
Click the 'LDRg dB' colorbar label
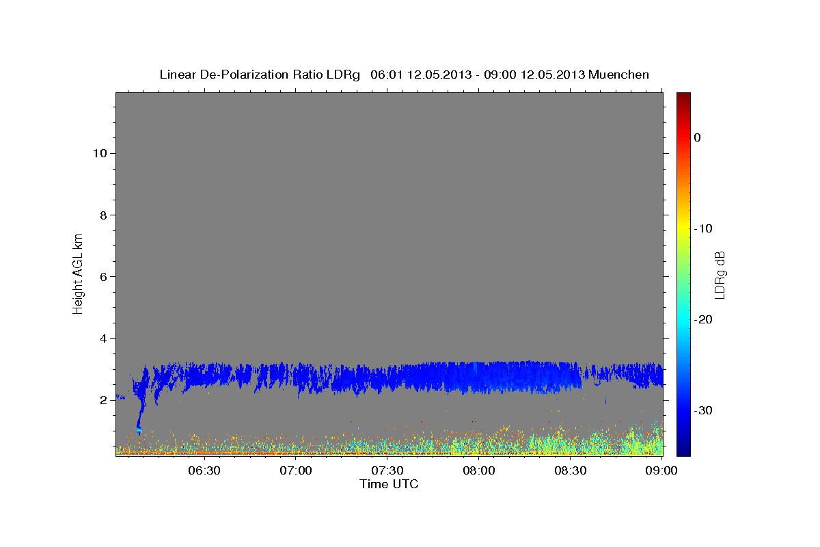point(719,274)
